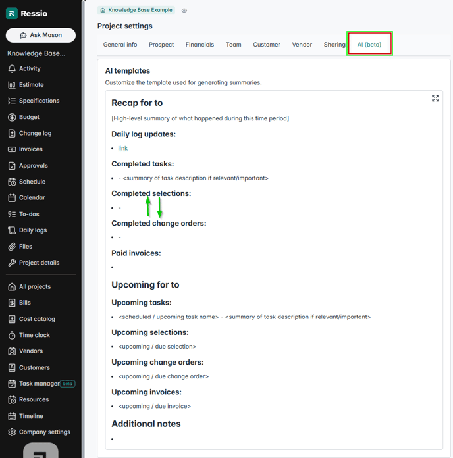Screen dimensions: 453x458
Task: Click the Ressio logo icon
Action: click(12, 14)
